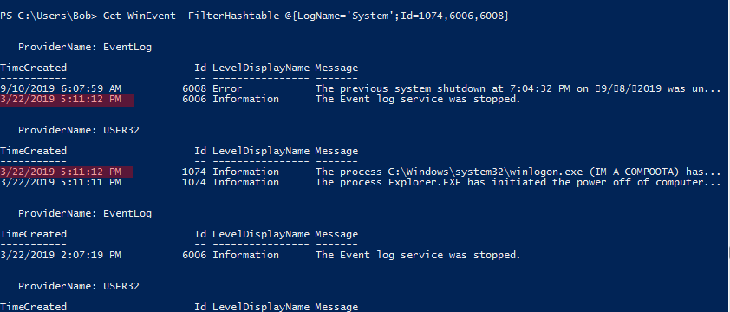Click the first LevelDisplayName column header

point(261,68)
